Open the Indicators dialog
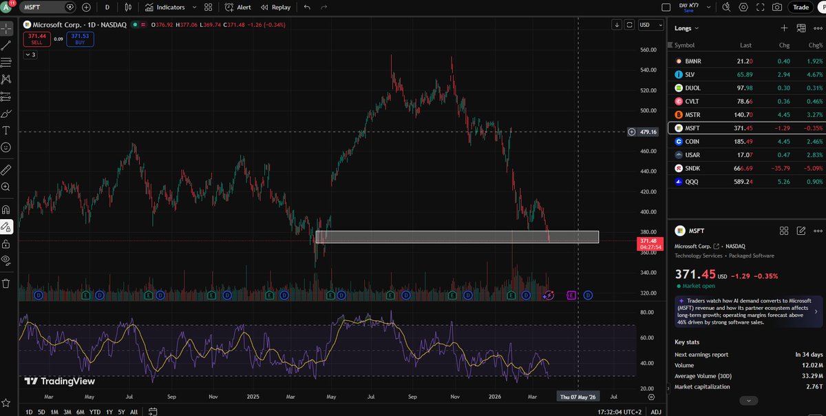Screen dimensions: 826x416 165,7
